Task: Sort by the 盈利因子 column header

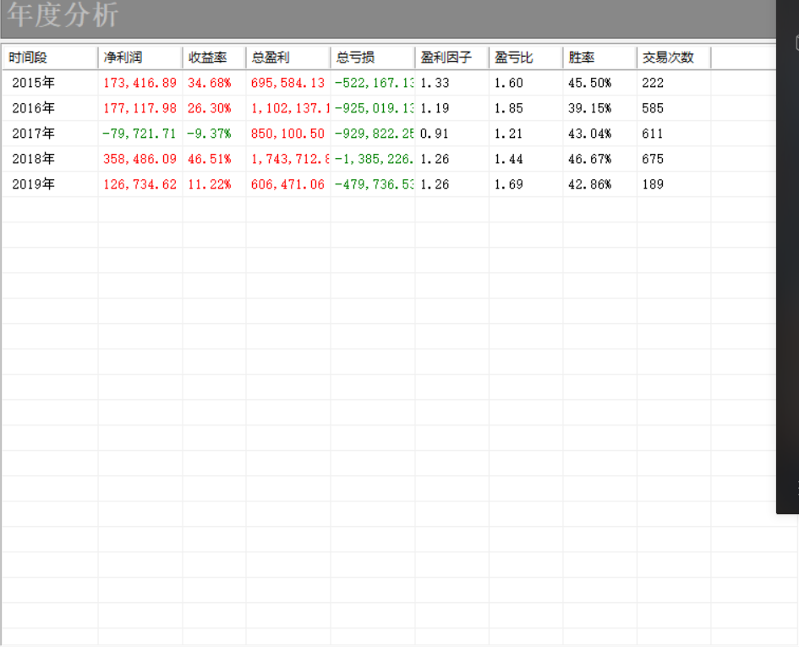Action: click(x=452, y=58)
